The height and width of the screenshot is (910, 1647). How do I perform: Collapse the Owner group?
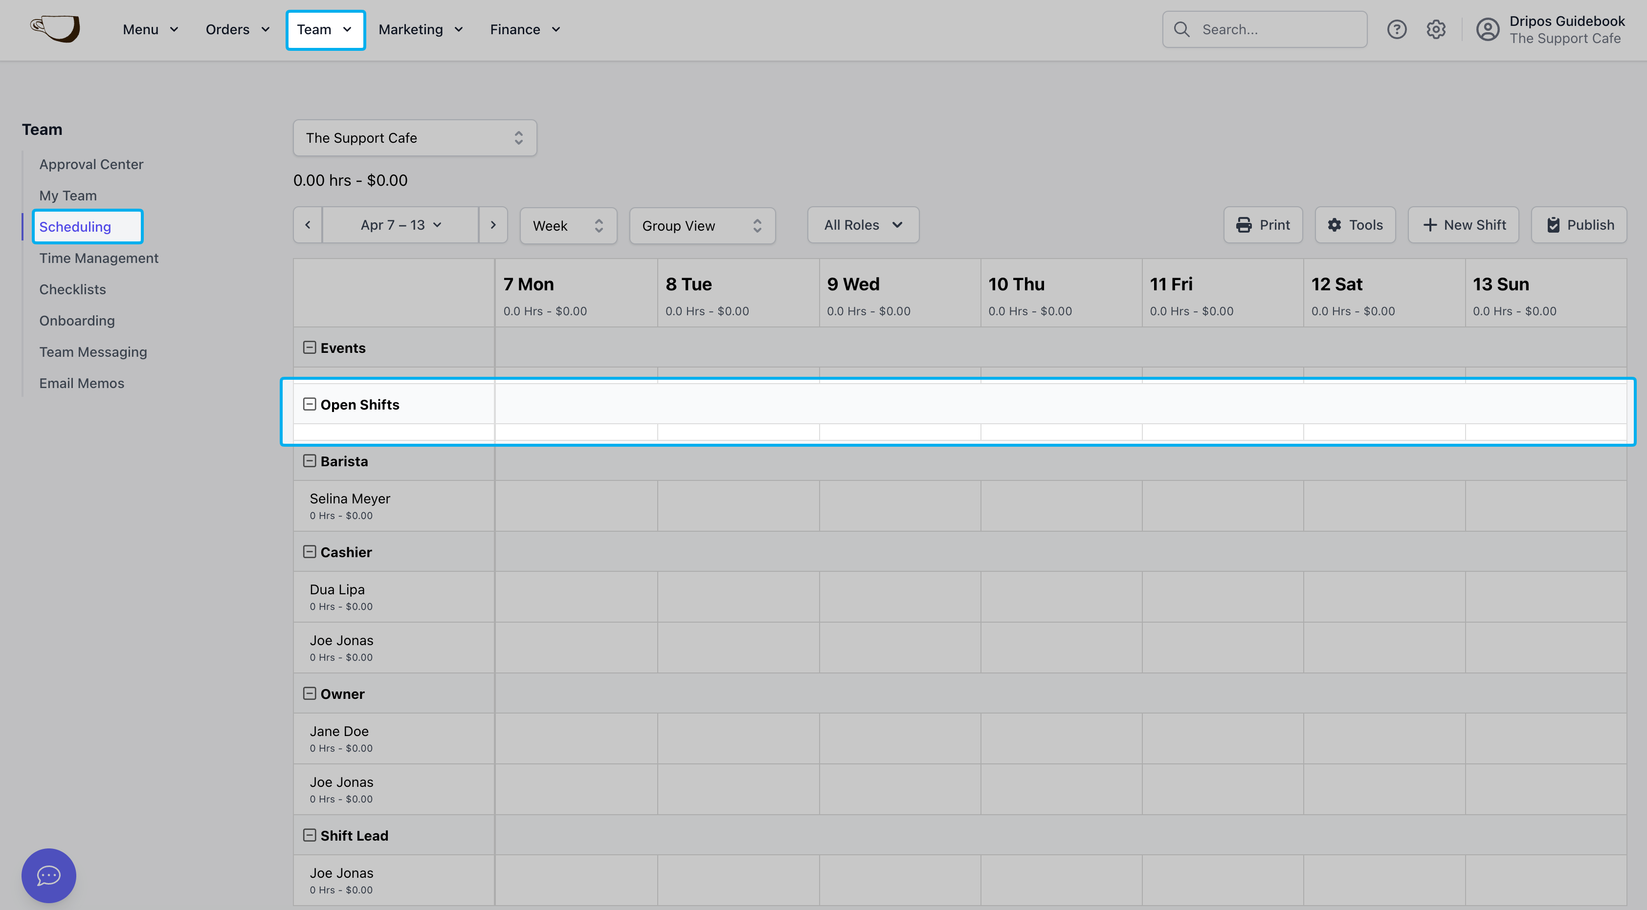pyautogui.click(x=310, y=693)
